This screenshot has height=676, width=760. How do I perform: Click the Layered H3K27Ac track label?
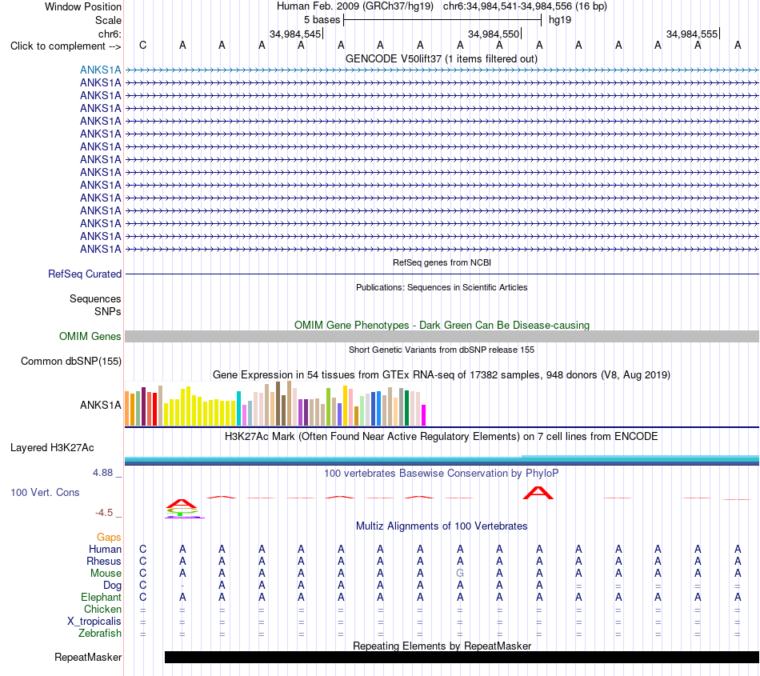[52, 448]
